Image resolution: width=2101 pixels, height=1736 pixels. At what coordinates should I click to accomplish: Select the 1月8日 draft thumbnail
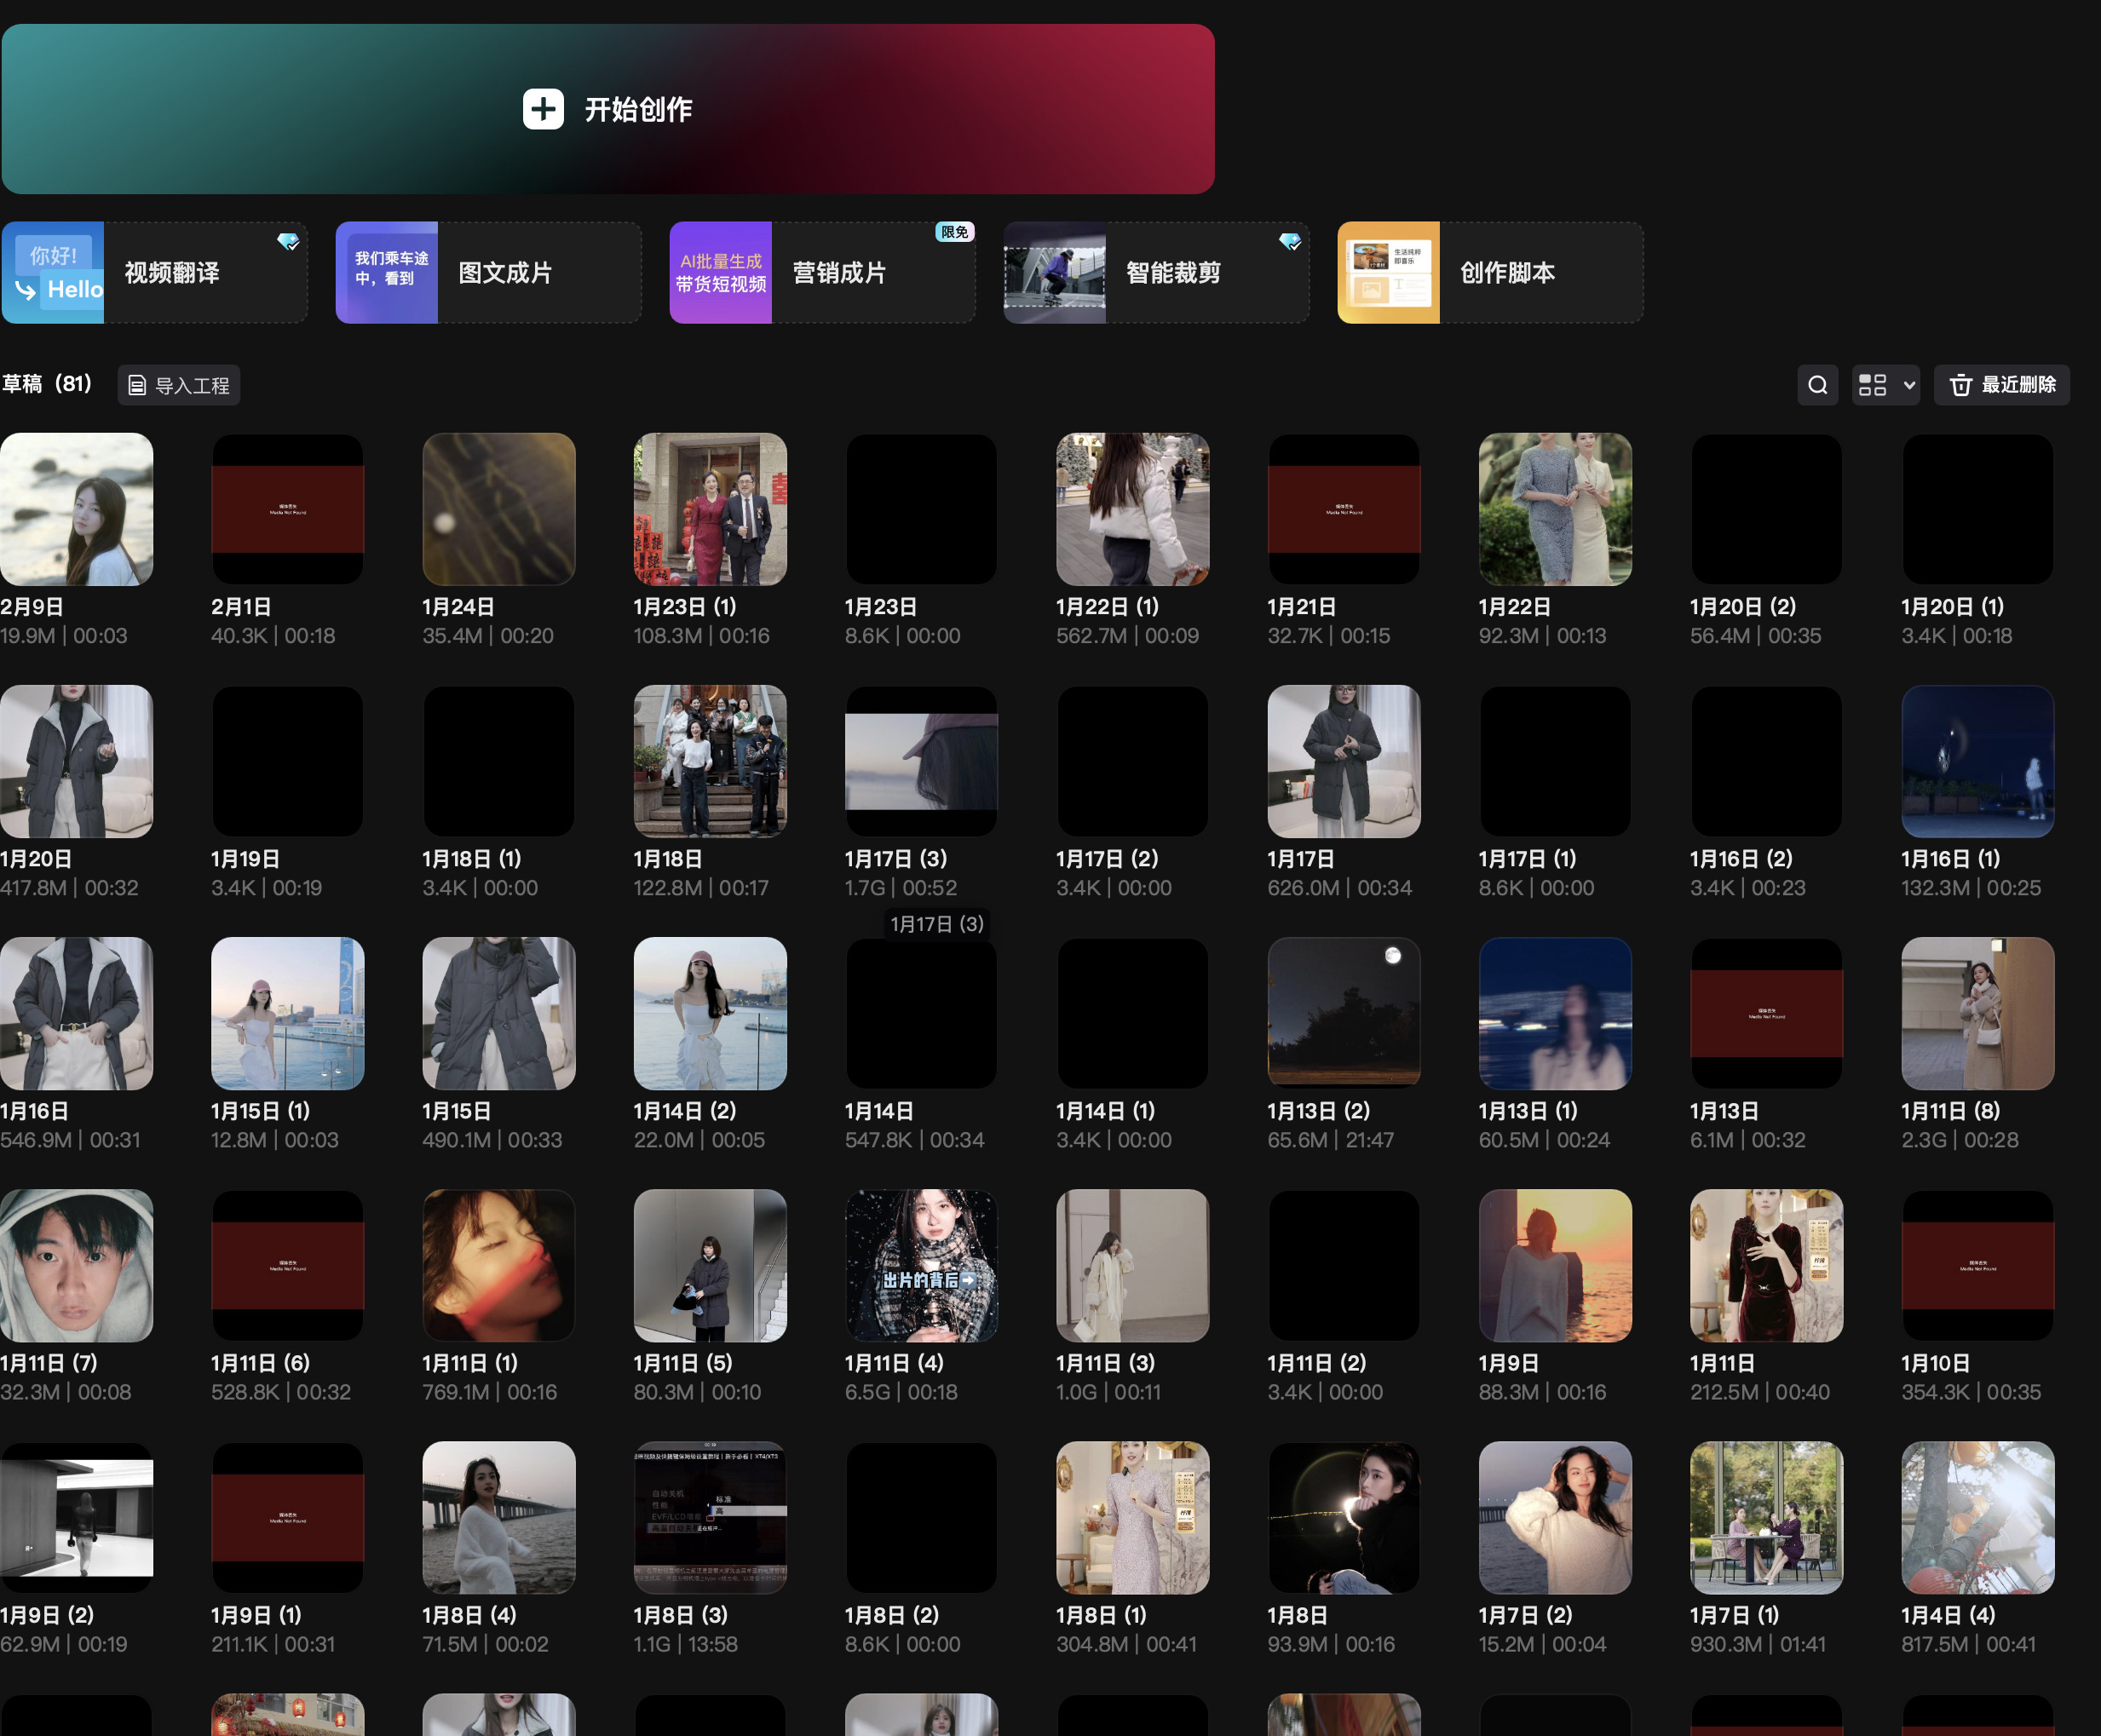click(1344, 1517)
